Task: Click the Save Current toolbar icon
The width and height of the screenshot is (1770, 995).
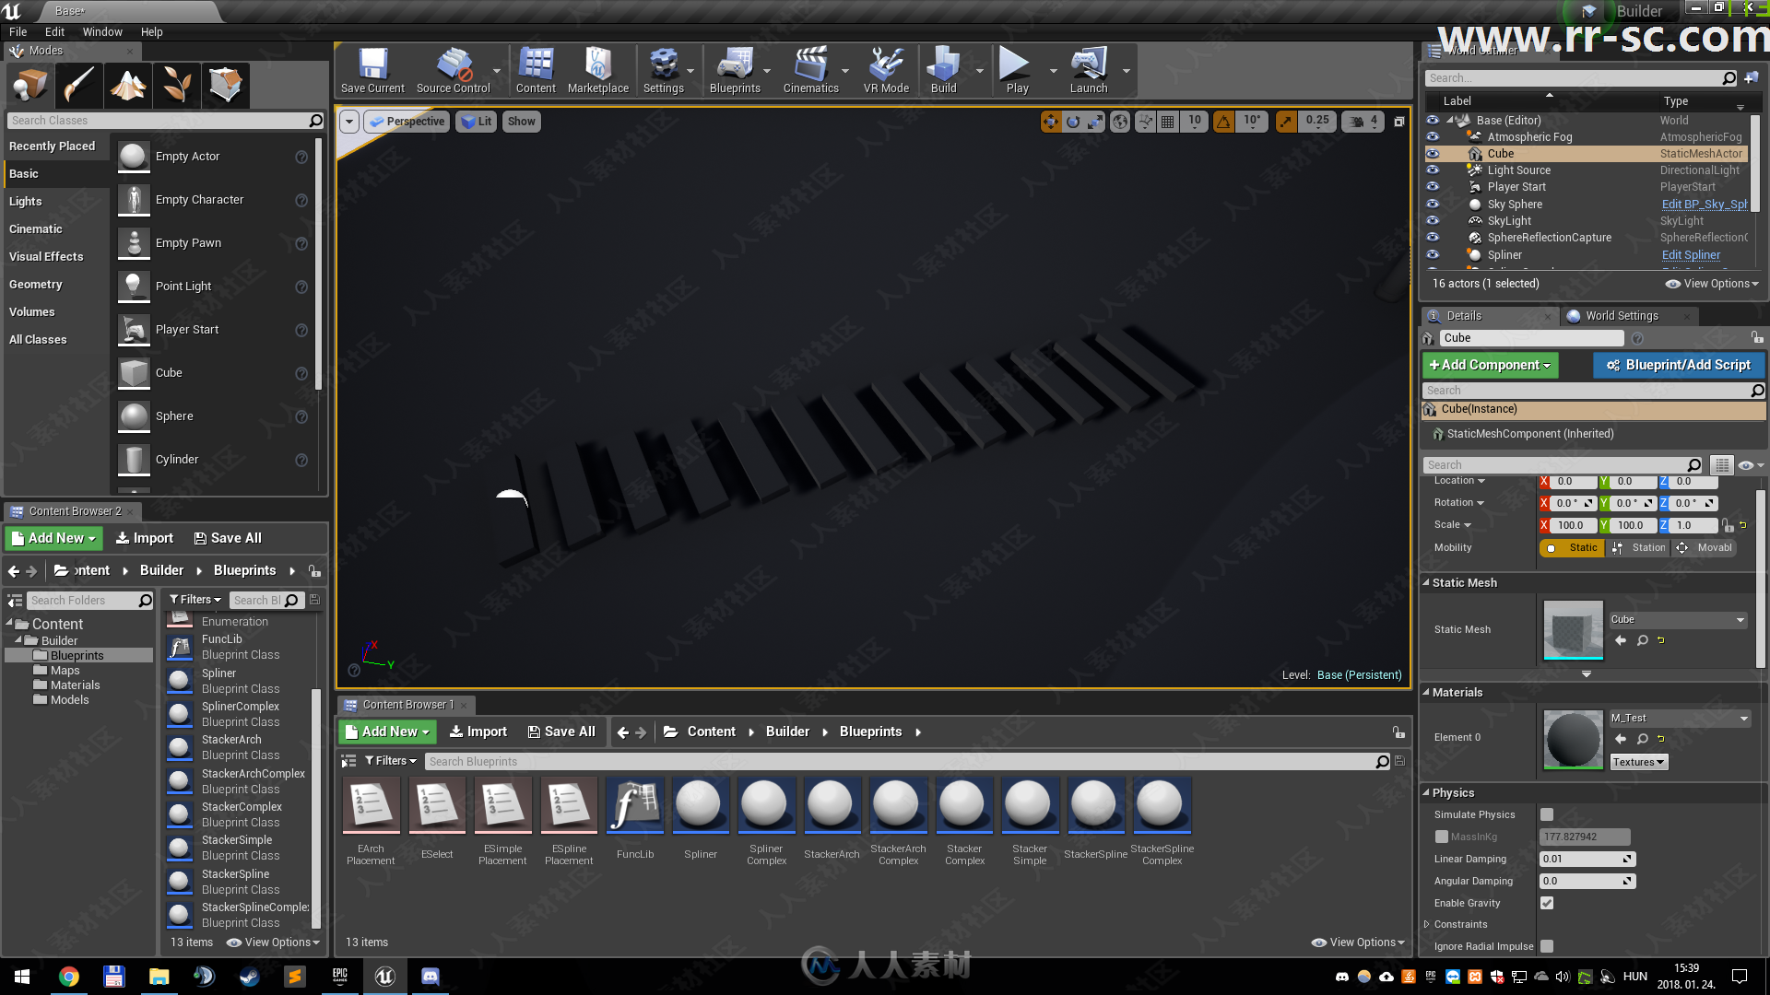Action: (x=372, y=71)
